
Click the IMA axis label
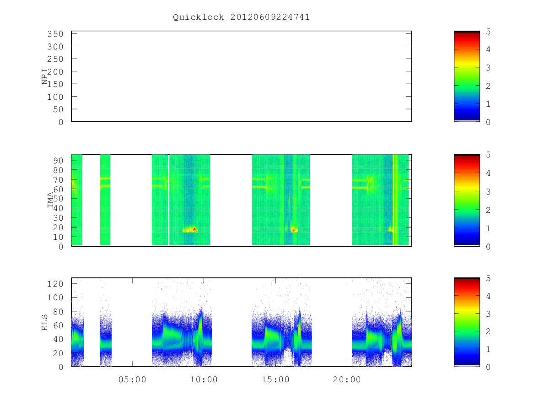pyautogui.click(x=50, y=200)
